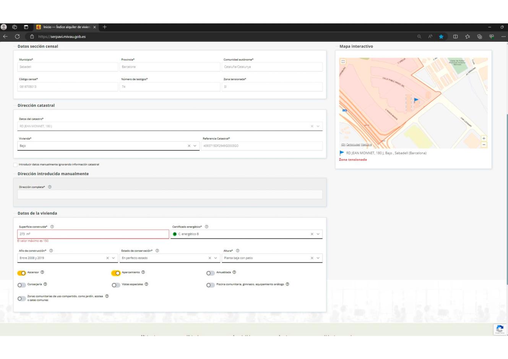Expand the Certificado energético dropdown
The width and height of the screenshot is (508, 359).
[318, 234]
